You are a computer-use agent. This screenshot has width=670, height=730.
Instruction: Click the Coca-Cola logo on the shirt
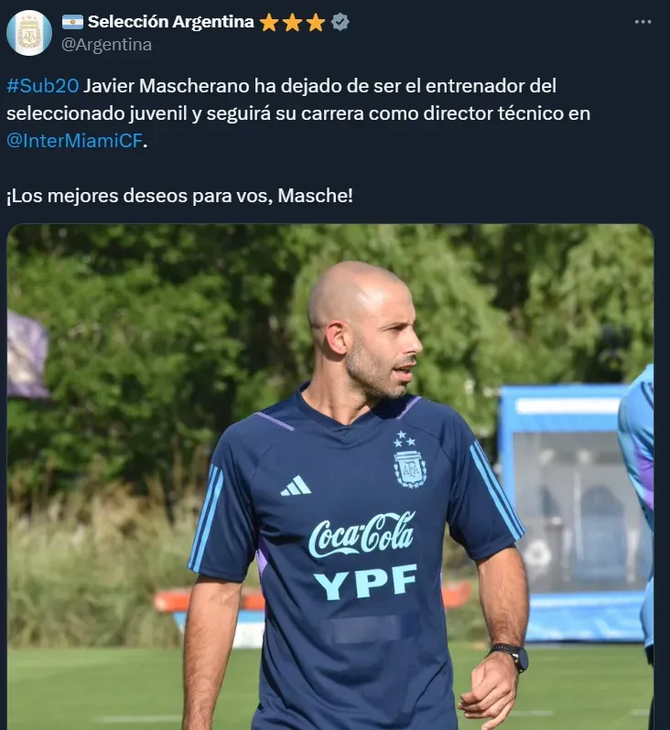pyautogui.click(x=362, y=534)
